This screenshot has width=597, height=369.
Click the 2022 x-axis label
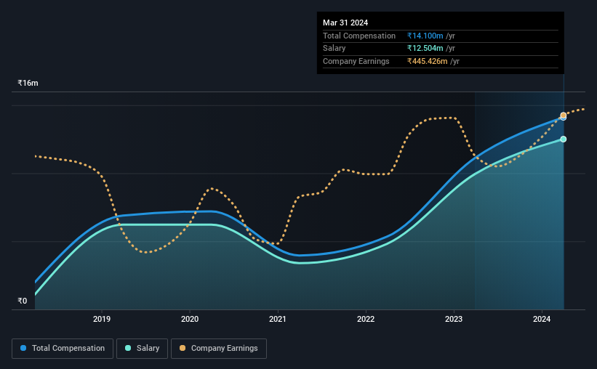tap(366, 319)
